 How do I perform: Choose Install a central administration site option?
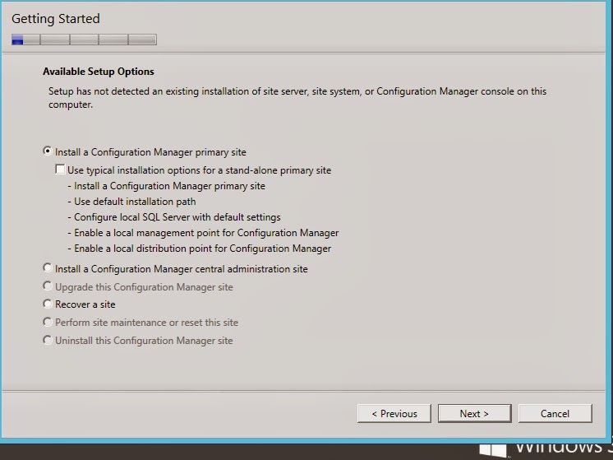48,268
